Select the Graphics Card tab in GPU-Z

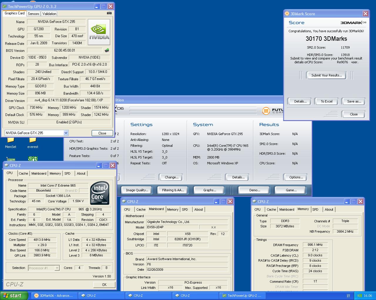tap(15, 13)
